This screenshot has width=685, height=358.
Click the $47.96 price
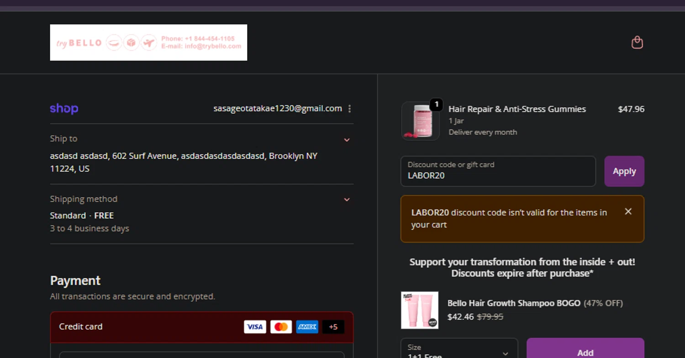point(631,109)
